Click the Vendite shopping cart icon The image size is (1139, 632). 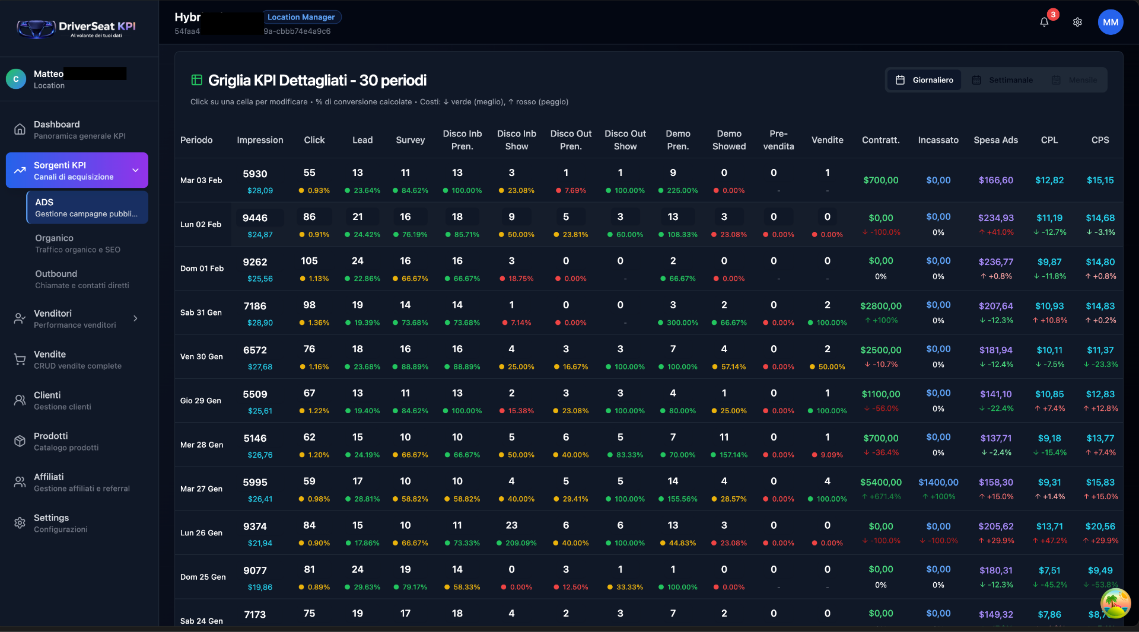point(20,359)
